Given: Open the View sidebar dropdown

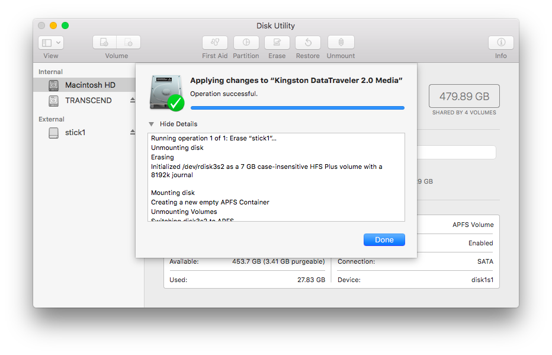Looking at the screenshot, I should point(51,43).
